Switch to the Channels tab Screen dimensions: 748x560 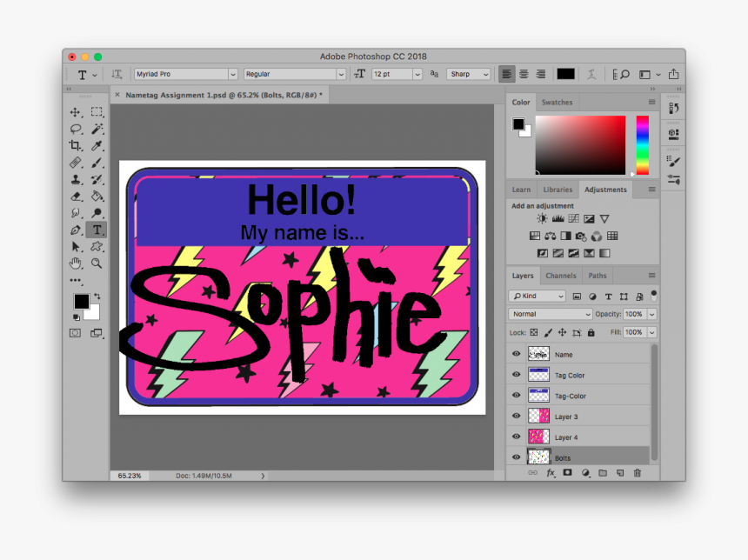point(561,275)
